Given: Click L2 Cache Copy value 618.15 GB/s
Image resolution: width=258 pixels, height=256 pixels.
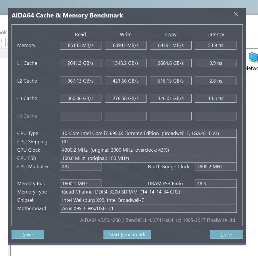Looking at the screenshot, I should (171, 81).
